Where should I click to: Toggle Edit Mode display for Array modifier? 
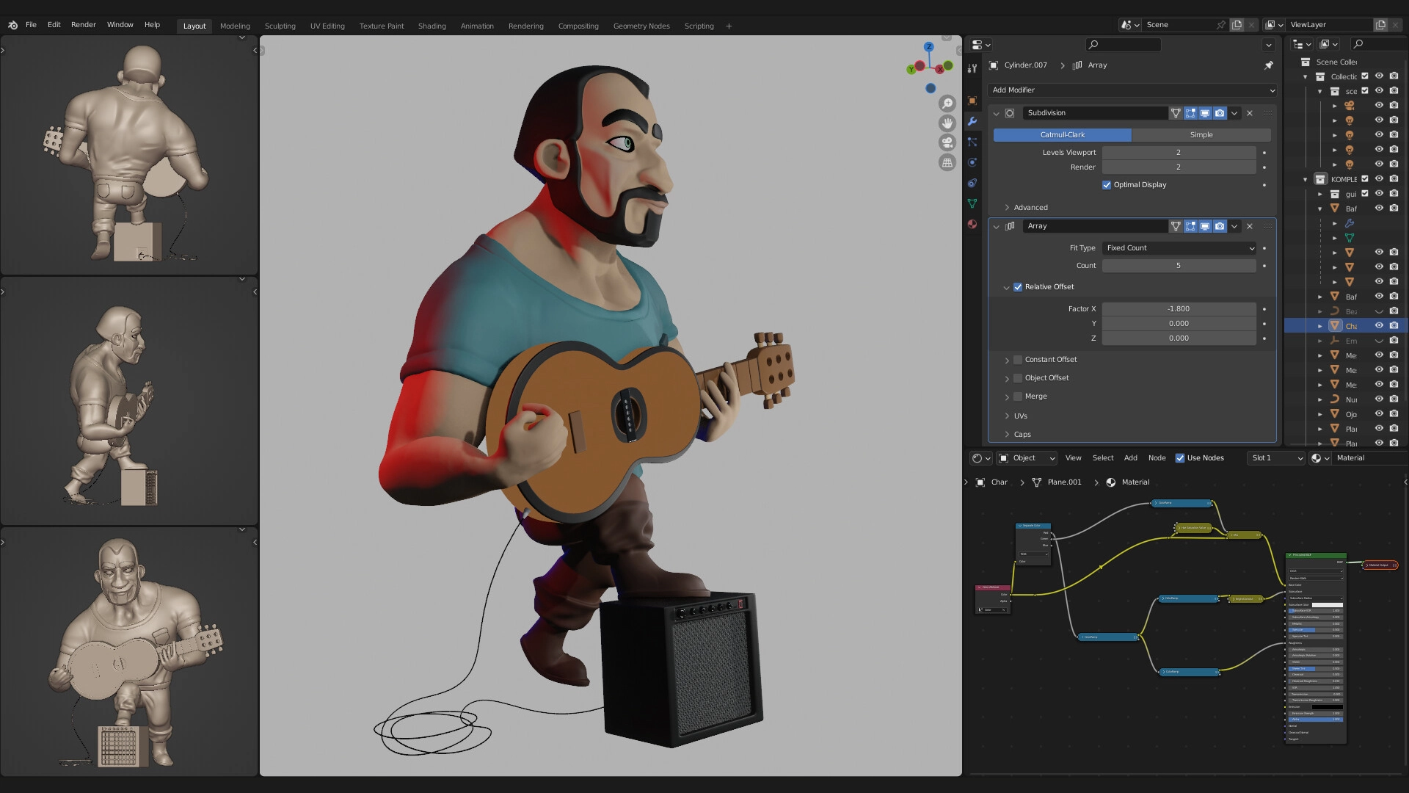(x=1190, y=226)
